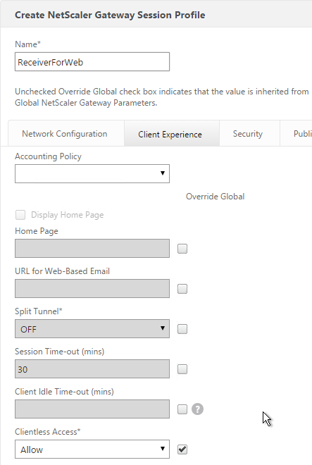Click the Client Idle Time-out field
The image size is (312, 465).
92,409
